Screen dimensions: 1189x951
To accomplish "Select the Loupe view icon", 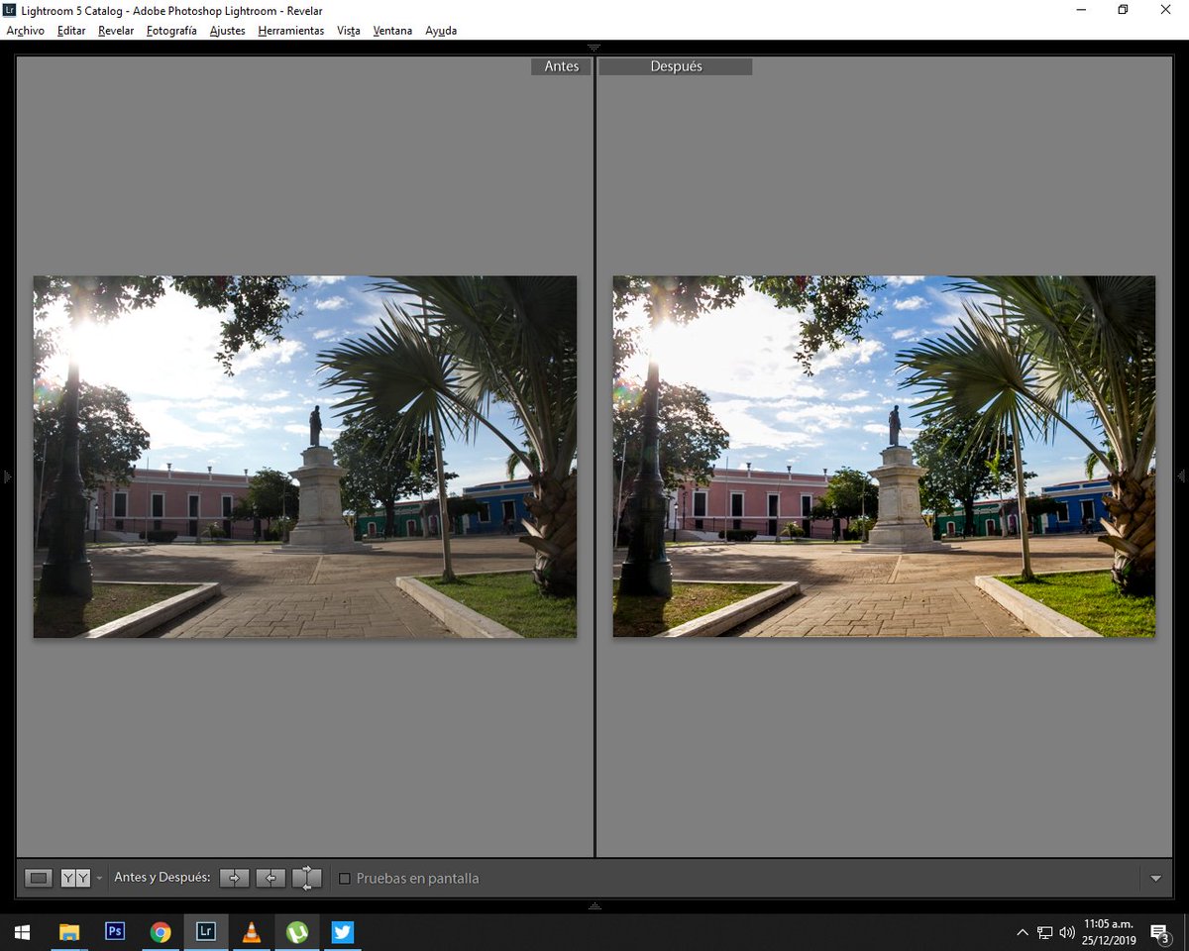I will 38,878.
